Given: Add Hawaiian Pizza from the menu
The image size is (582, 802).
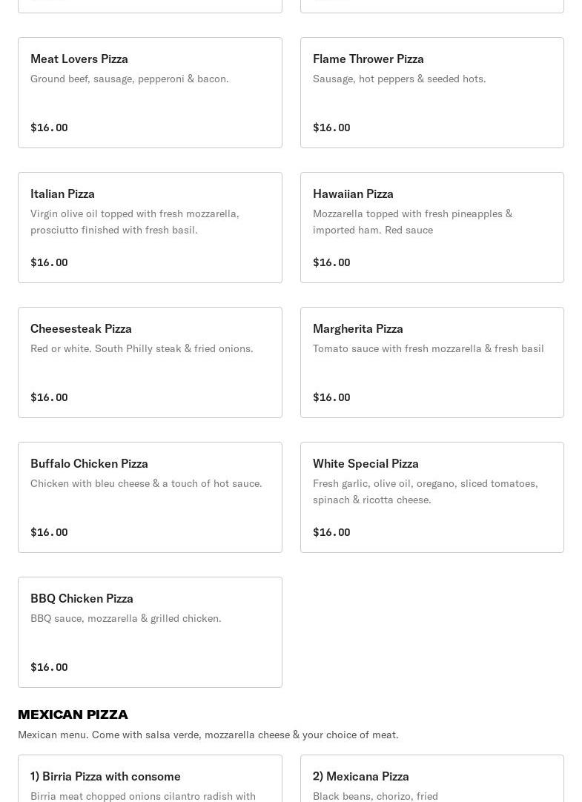Looking at the screenshot, I should pyautogui.click(x=431, y=228).
